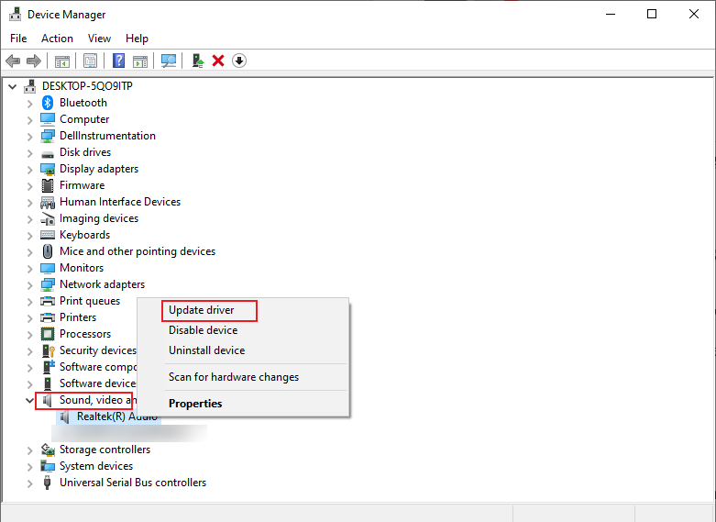Show or hide the action pane

tap(140, 61)
